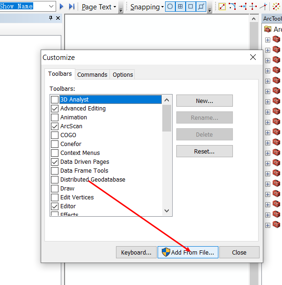Click the shield icon on Add From File

tap(166, 252)
